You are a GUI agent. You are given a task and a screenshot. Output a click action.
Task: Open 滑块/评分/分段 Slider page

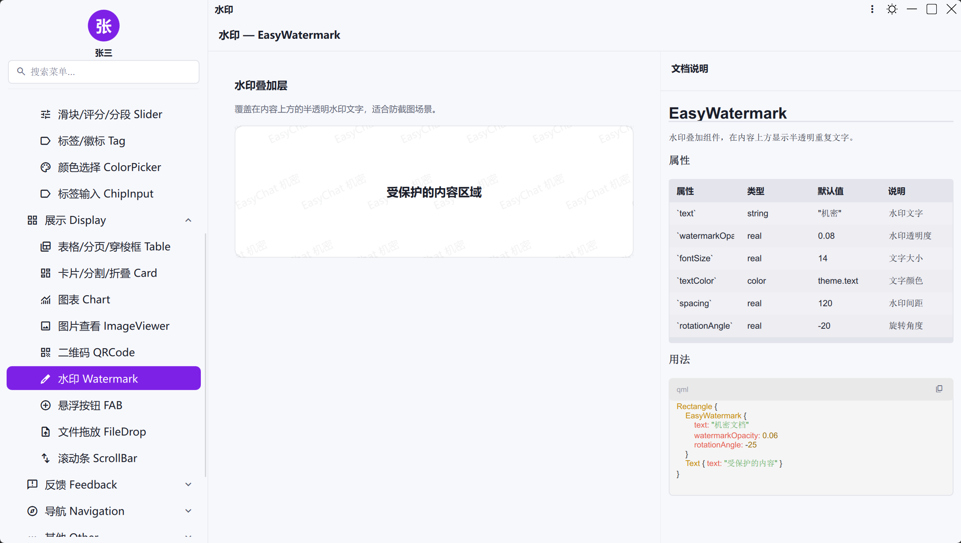(103, 115)
